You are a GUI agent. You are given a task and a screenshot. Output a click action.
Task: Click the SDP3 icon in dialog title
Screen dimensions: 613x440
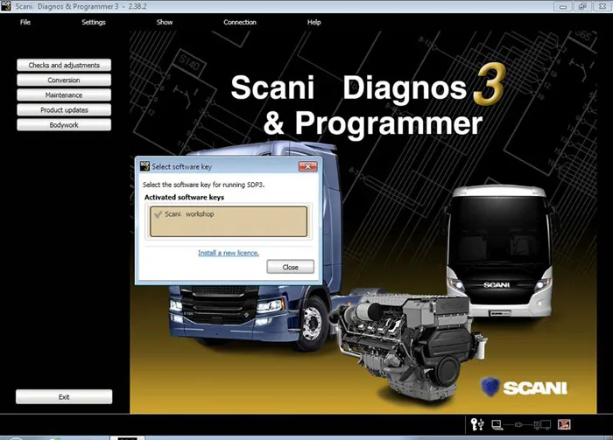[144, 166]
